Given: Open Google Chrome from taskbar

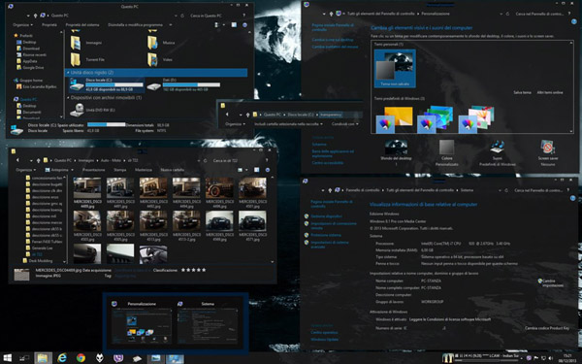Looking at the screenshot, I should (81, 358).
